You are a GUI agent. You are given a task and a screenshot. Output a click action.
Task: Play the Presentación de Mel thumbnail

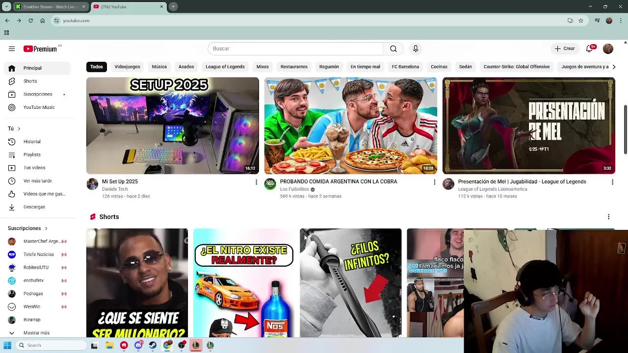click(529, 126)
